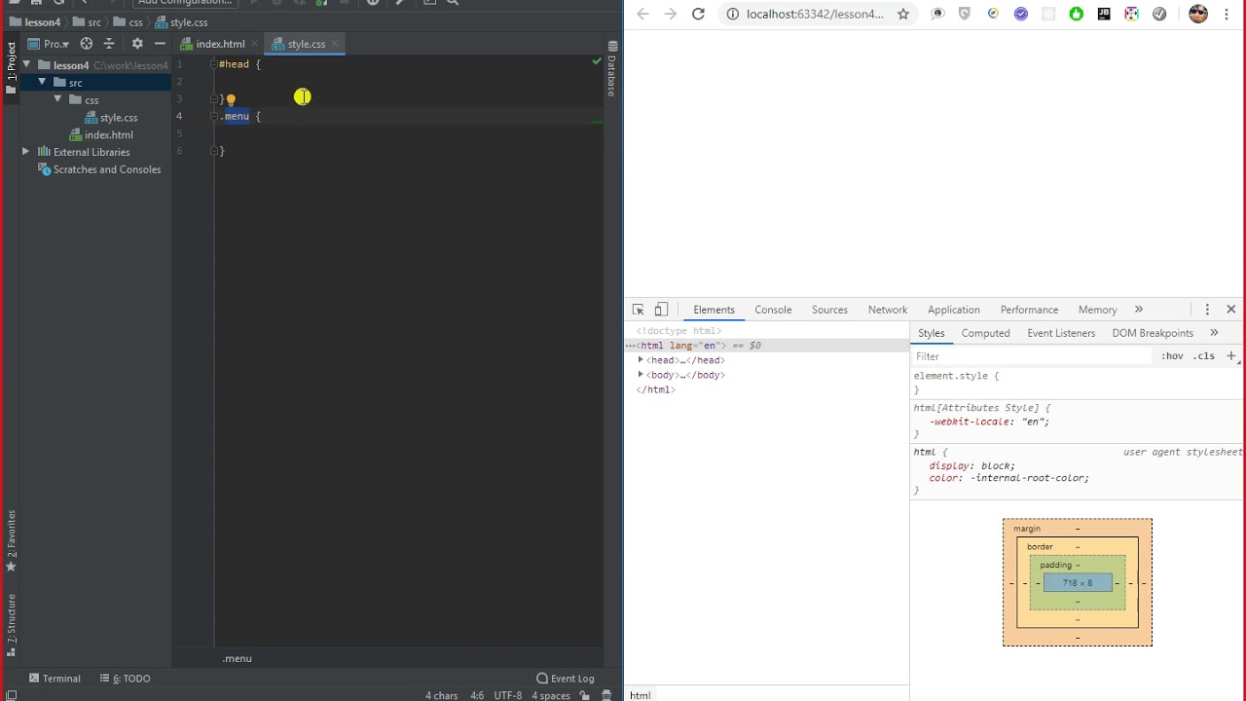
Task: Open the DevTools Network tab
Action: tap(888, 310)
